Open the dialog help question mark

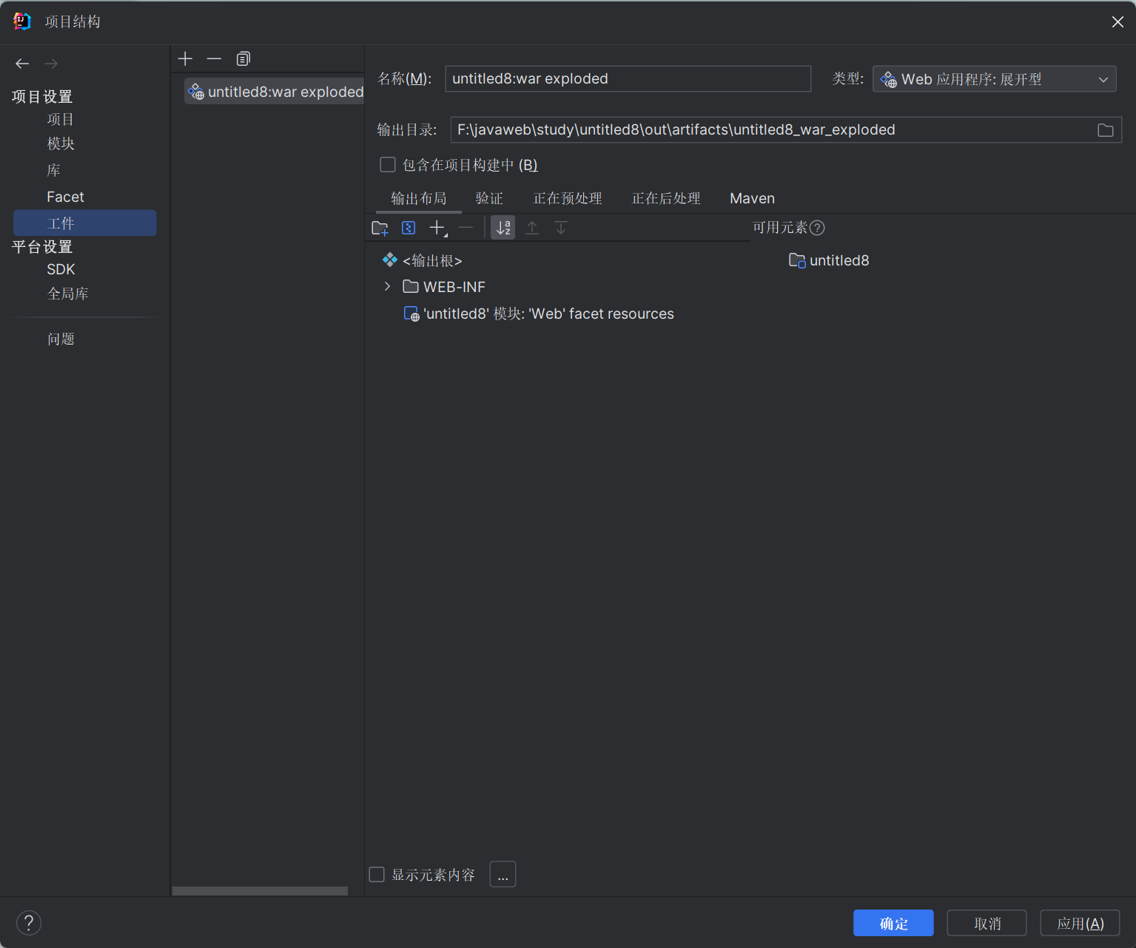(29, 923)
